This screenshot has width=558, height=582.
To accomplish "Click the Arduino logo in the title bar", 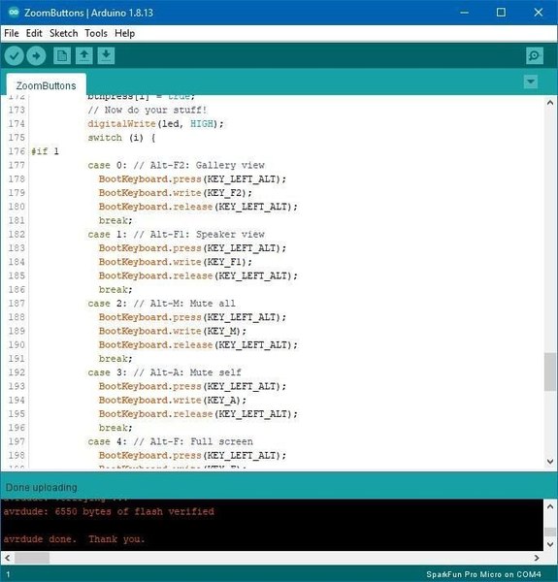I will 14,13.
